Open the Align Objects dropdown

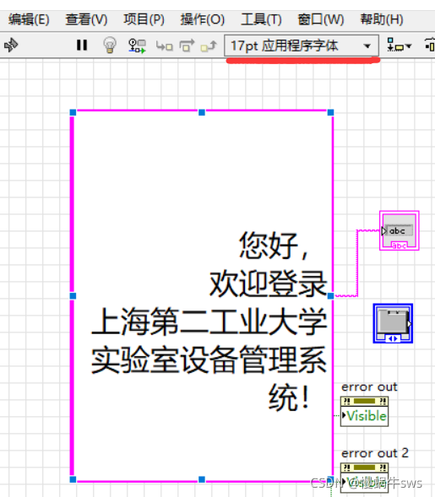coord(399,45)
